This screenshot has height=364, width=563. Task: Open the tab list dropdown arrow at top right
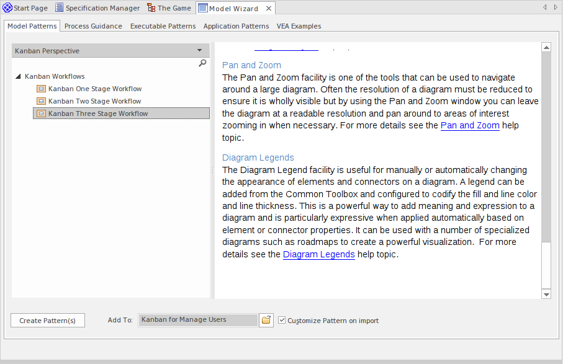point(554,7)
